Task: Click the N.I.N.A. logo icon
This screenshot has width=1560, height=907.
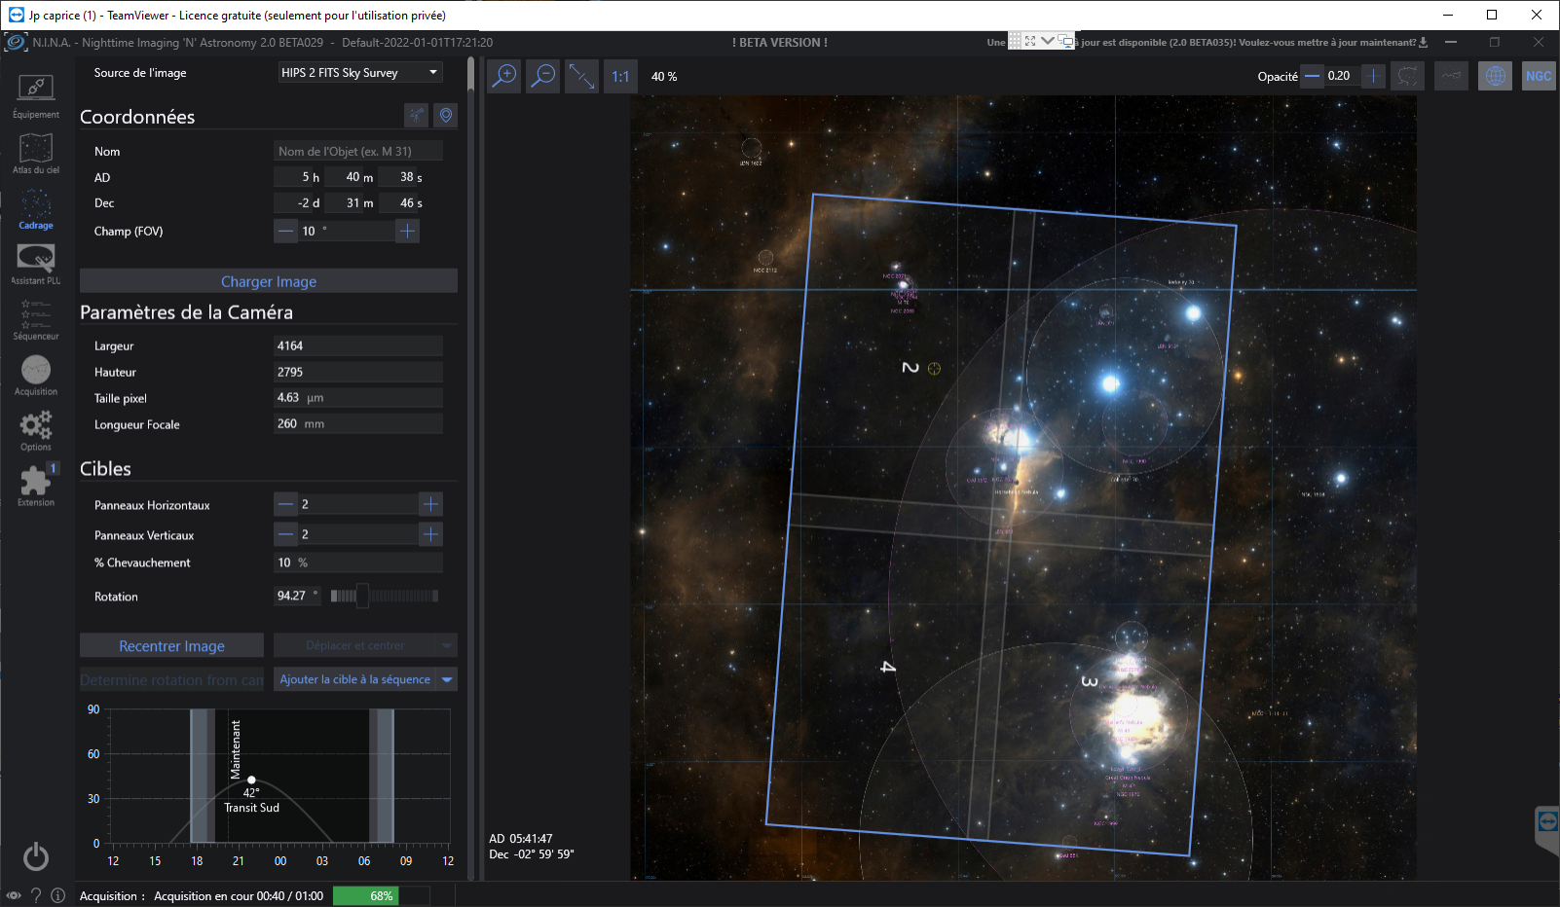Action: [x=16, y=42]
